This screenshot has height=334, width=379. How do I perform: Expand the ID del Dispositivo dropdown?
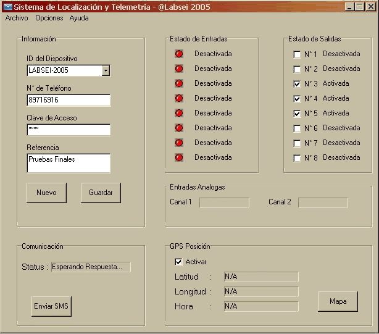tap(106, 70)
